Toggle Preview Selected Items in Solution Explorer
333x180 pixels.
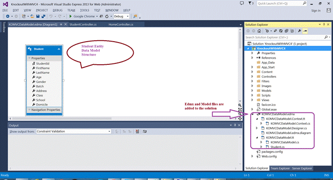[x=305, y=31]
